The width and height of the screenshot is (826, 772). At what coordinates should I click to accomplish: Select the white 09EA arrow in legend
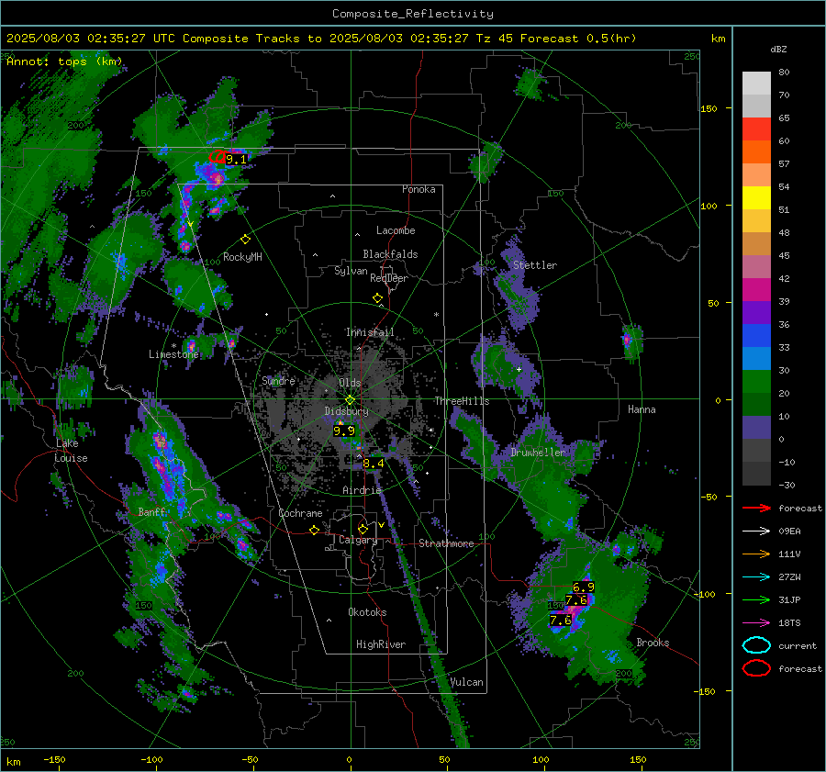(756, 531)
